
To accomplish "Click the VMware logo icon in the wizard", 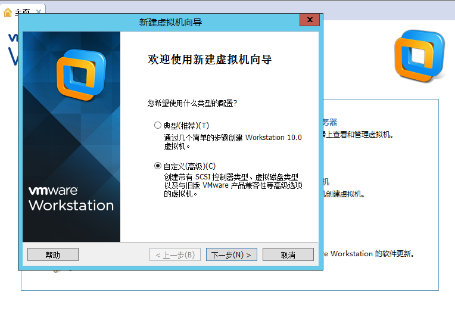I will (x=81, y=74).
